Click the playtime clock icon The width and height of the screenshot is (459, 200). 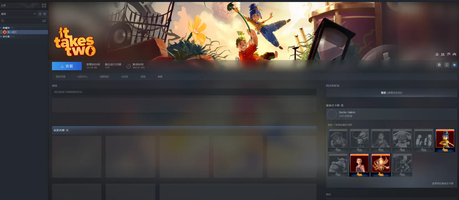tap(128, 66)
